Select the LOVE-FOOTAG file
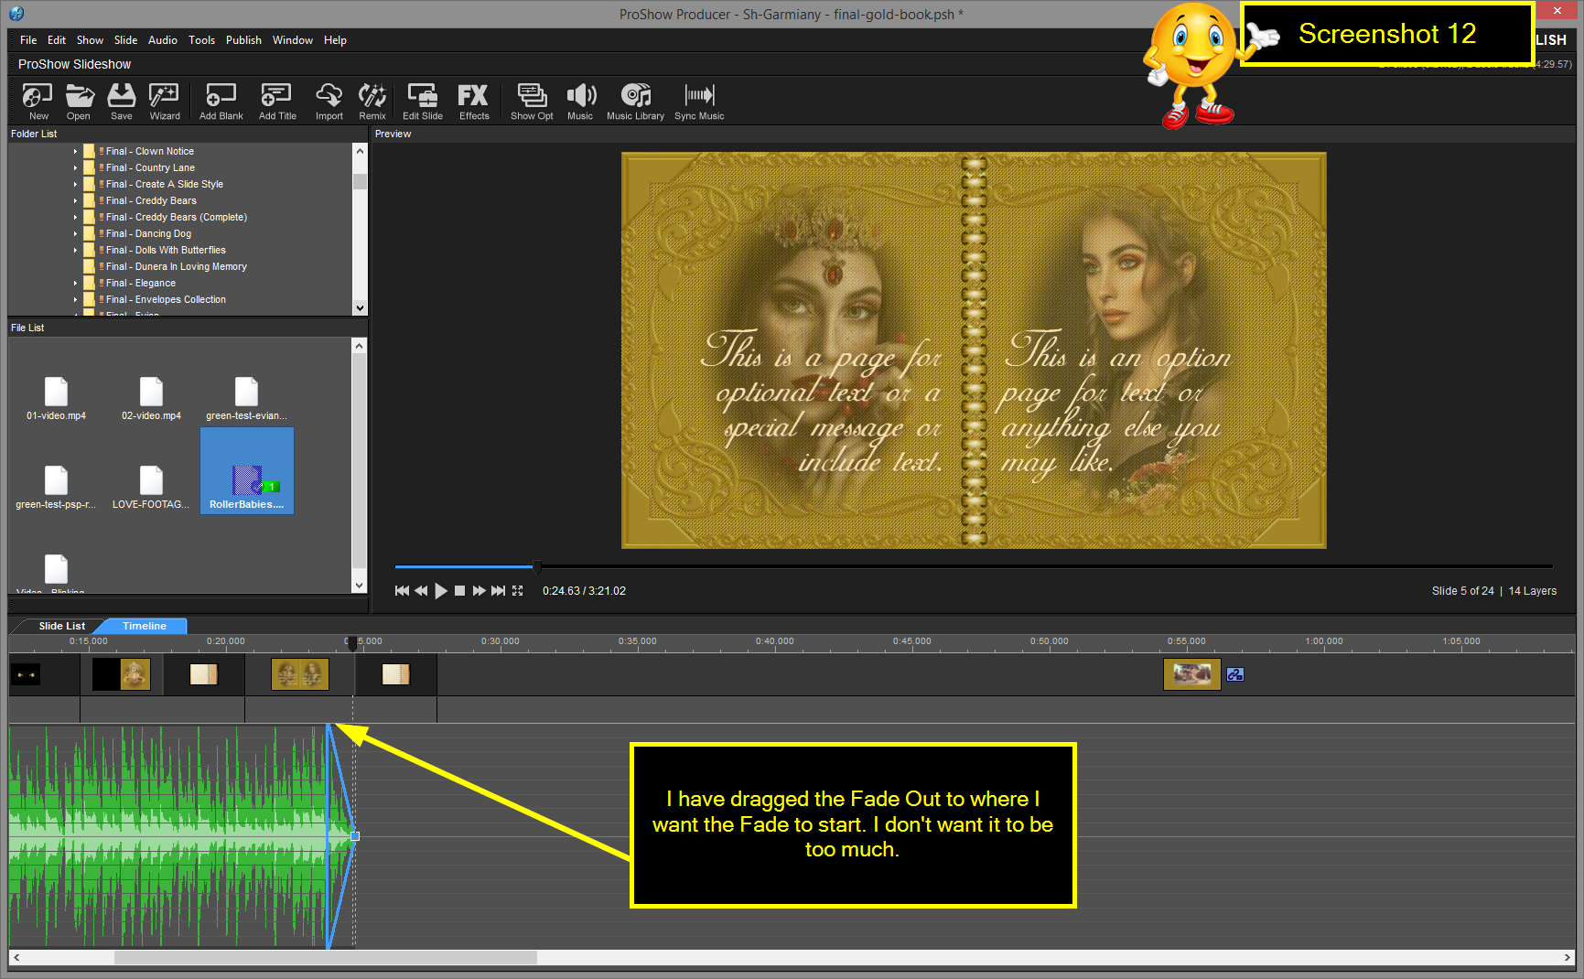The height and width of the screenshot is (979, 1584). pos(152,487)
